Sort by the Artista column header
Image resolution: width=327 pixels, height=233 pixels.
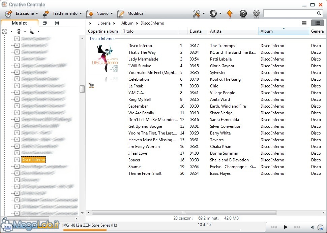pos(233,31)
